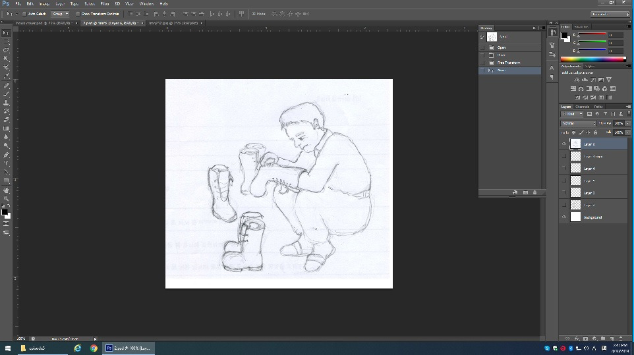Enable the Auto-Select checkbox
The image size is (634, 355).
coord(24,13)
